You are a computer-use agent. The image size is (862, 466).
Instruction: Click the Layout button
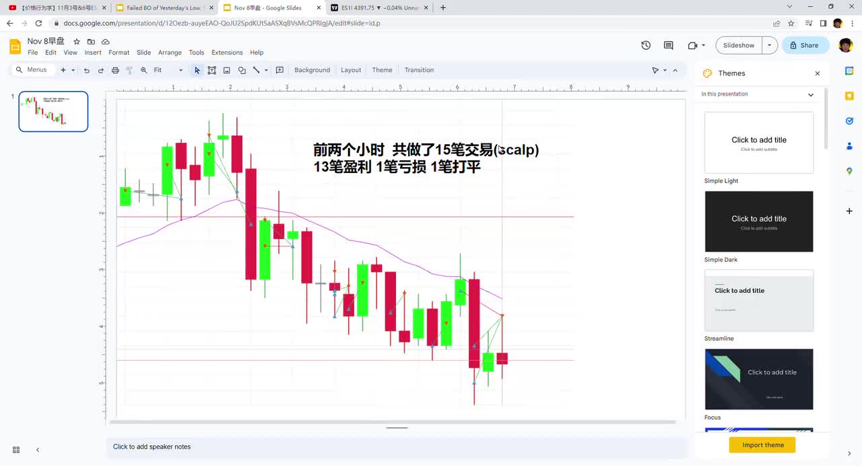[x=351, y=70]
